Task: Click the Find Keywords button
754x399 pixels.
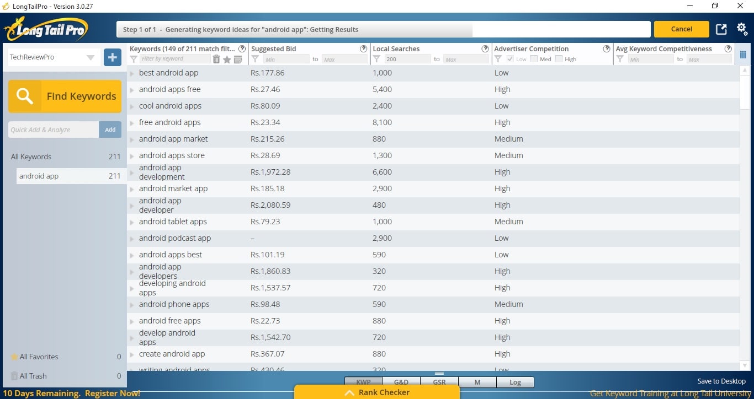Action: click(65, 96)
